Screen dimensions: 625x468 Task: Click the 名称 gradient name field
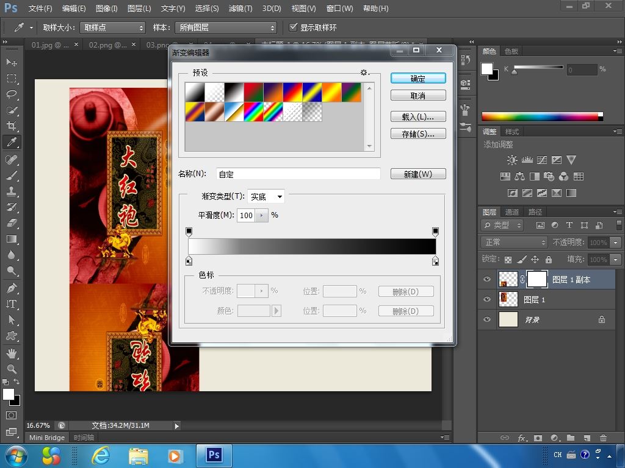[298, 174]
